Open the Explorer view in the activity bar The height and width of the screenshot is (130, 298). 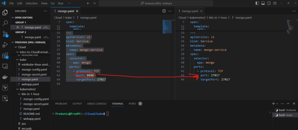click(5, 13)
